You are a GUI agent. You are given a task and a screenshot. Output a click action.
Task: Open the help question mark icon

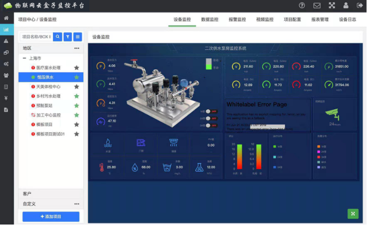pos(302,6)
